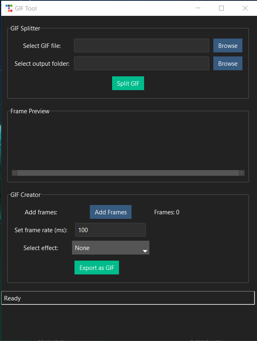Screen dimensions: 257x341
Task: Click the right scrollbar arrow in Frame Preview
Action: point(242,173)
